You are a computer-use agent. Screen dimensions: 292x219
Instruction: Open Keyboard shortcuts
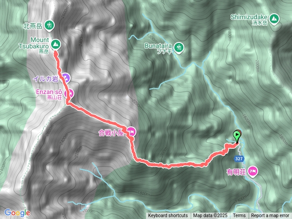tap(168, 216)
